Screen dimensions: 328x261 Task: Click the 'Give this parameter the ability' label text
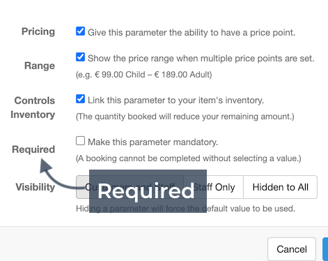(x=192, y=33)
